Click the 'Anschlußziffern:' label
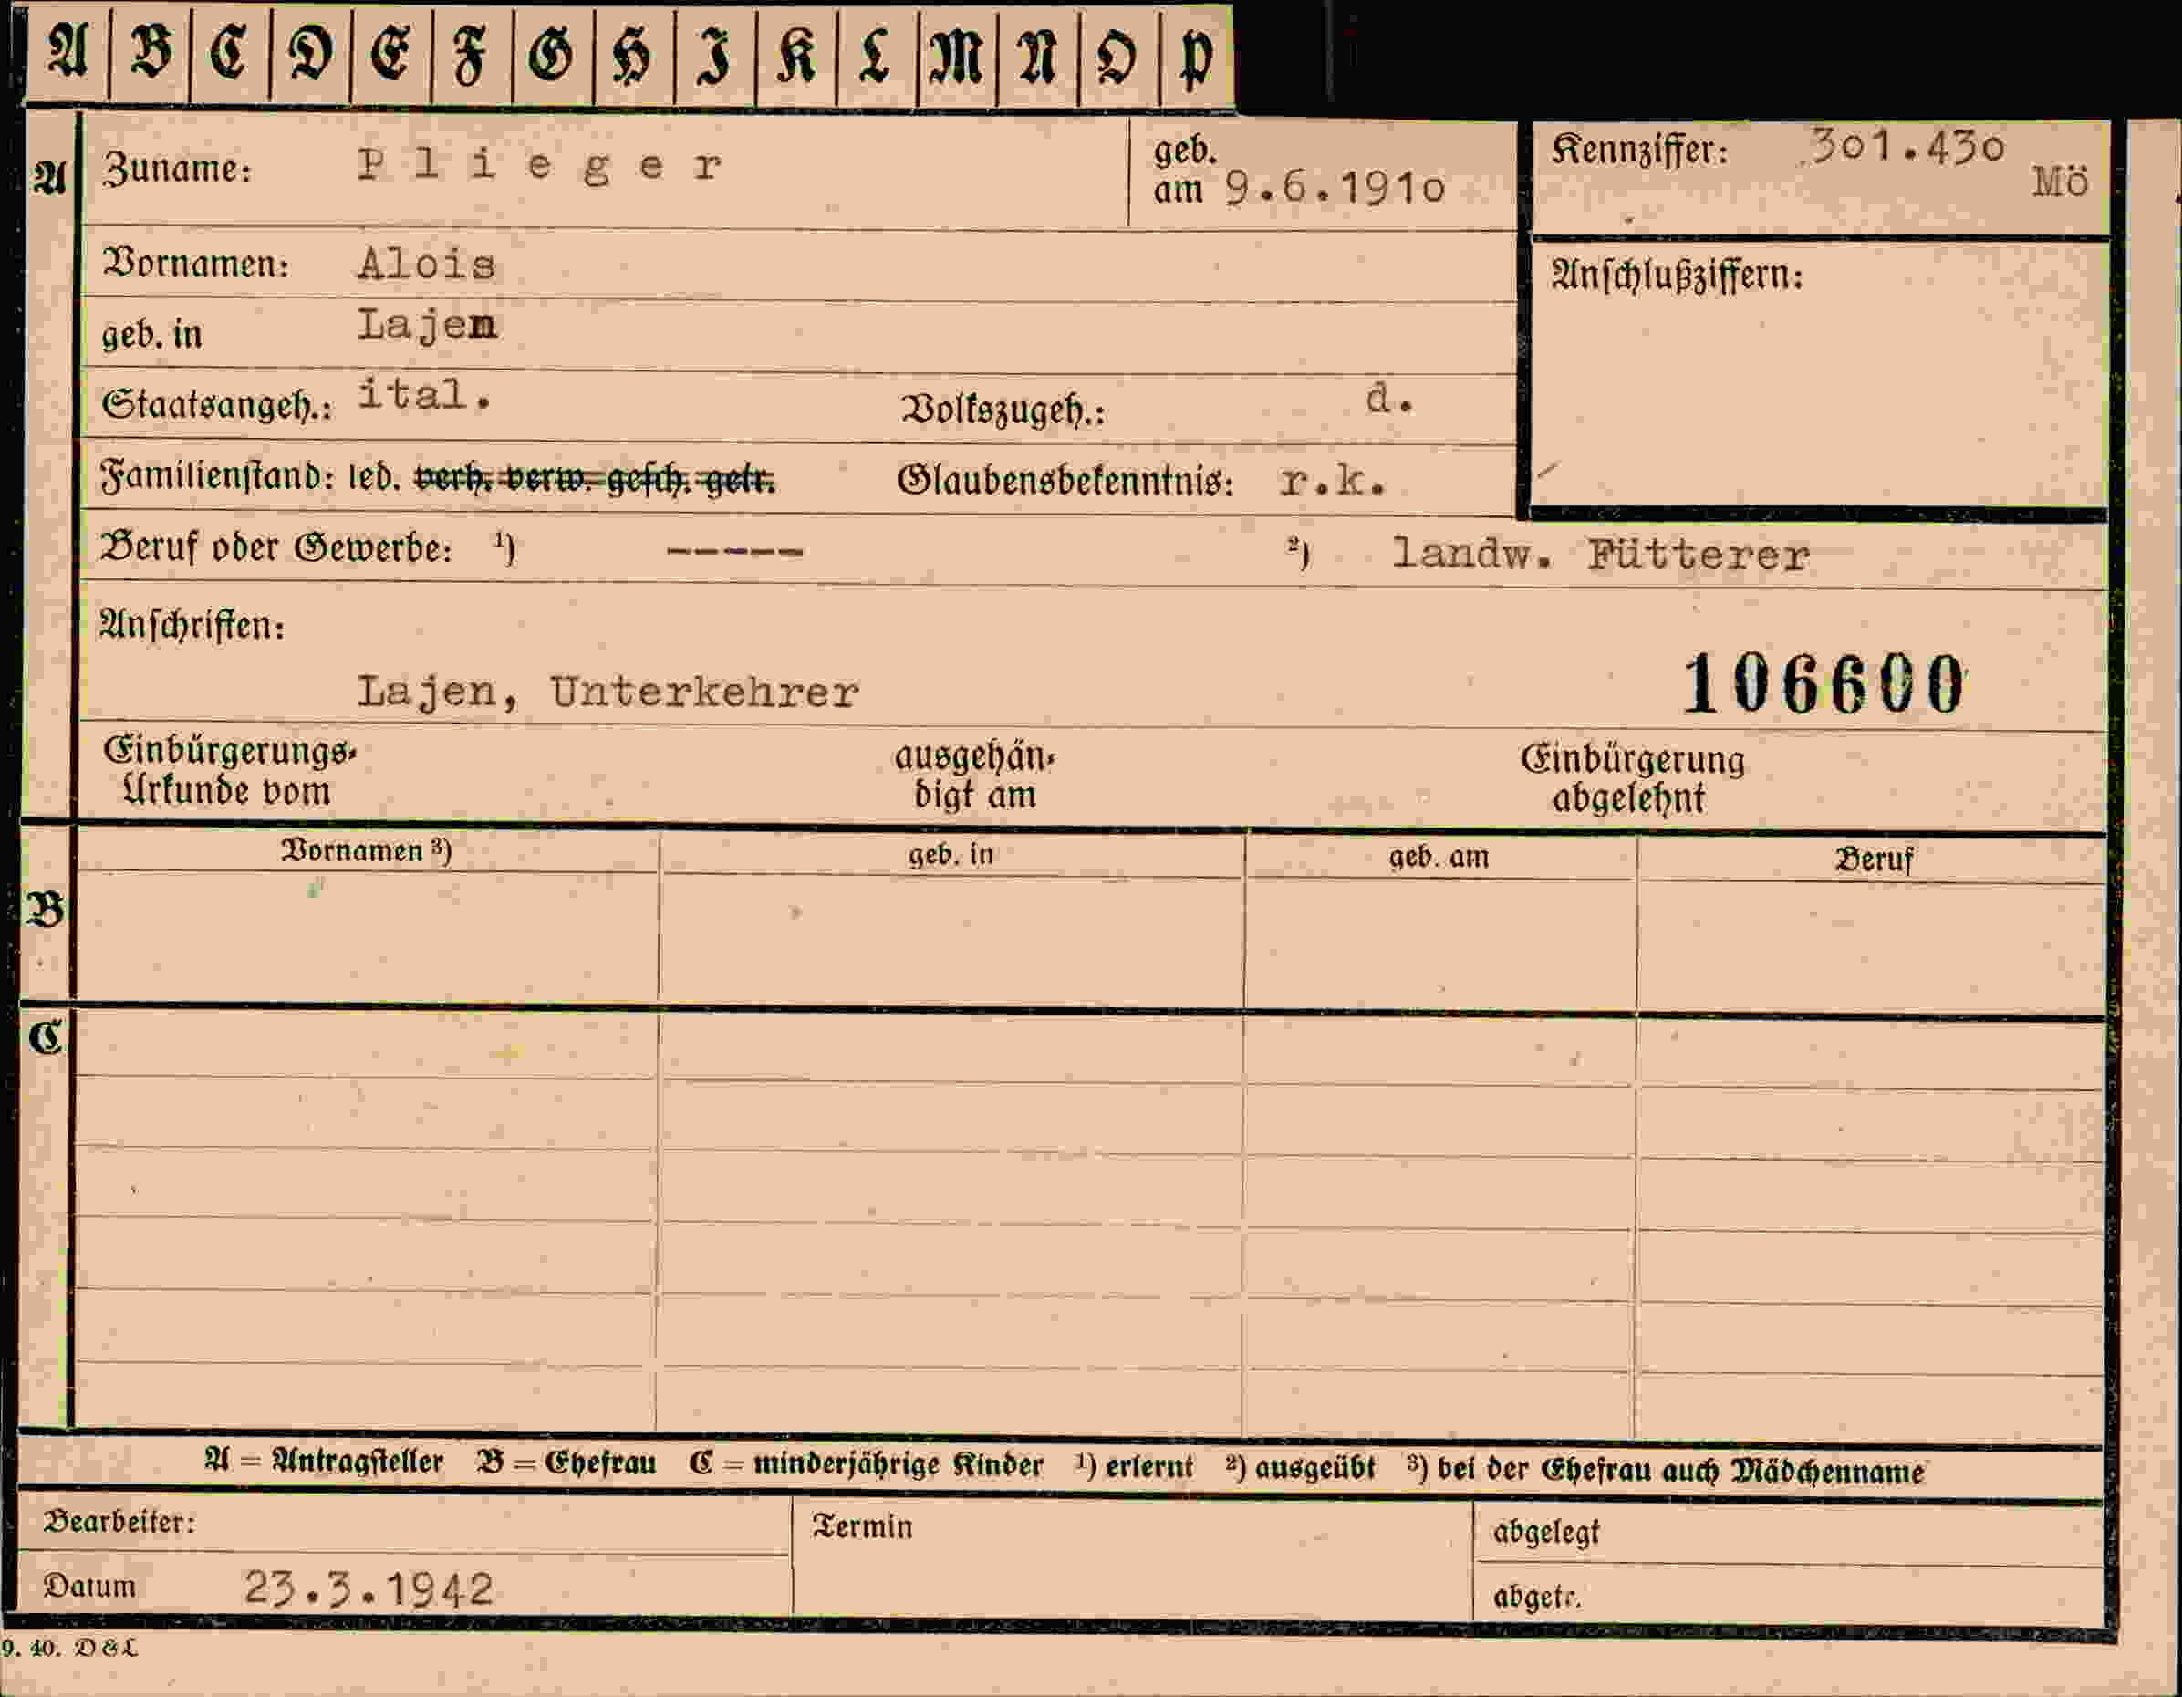The width and height of the screenshot is (2182, 1697). coord(1678,274)
